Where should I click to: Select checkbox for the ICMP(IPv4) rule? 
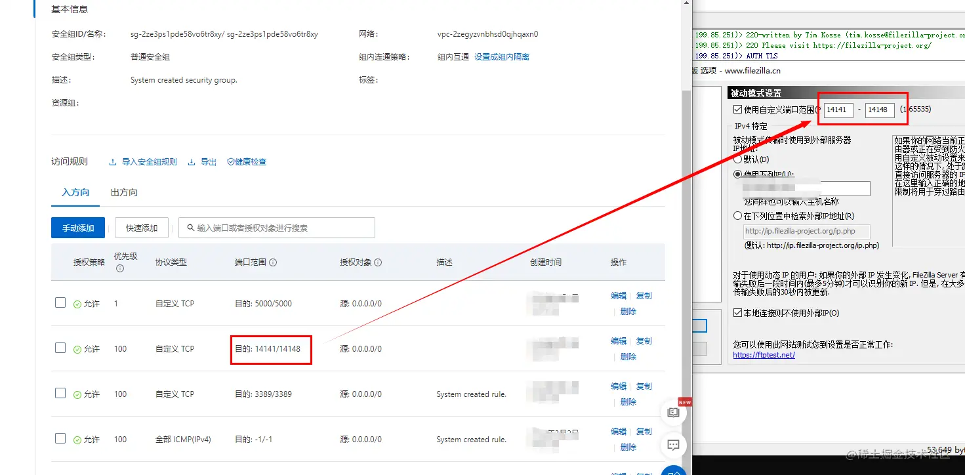(60, 438)
